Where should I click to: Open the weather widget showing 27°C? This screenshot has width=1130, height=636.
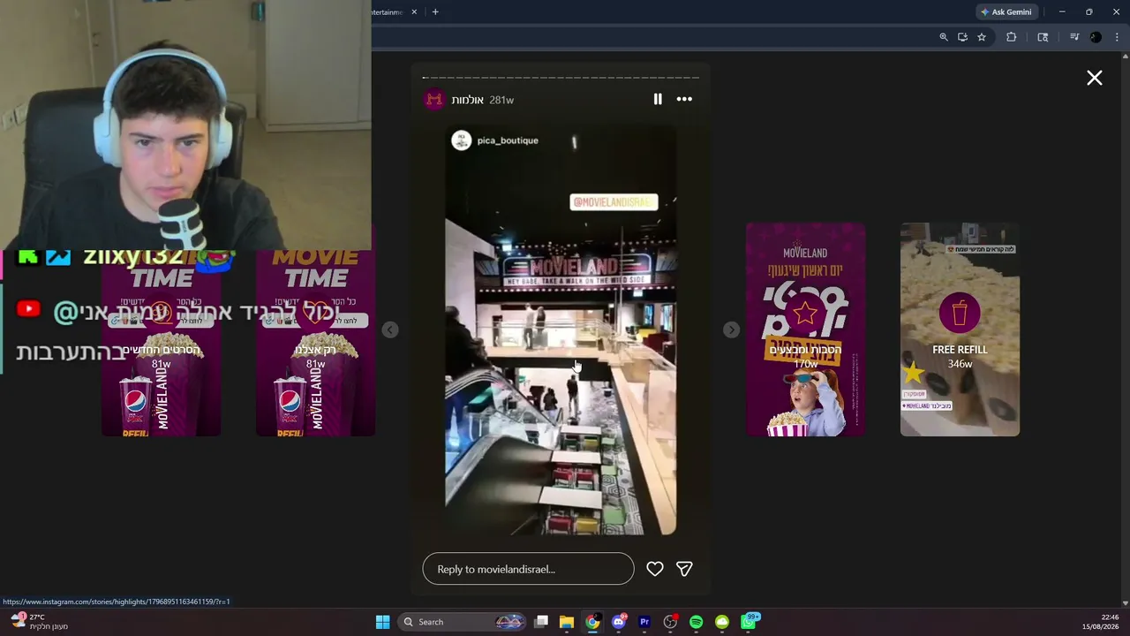tap(40, 622)
